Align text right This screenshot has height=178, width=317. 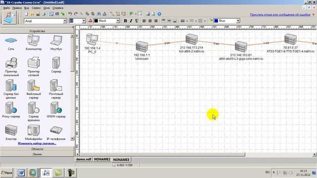[x=156, y=21]
